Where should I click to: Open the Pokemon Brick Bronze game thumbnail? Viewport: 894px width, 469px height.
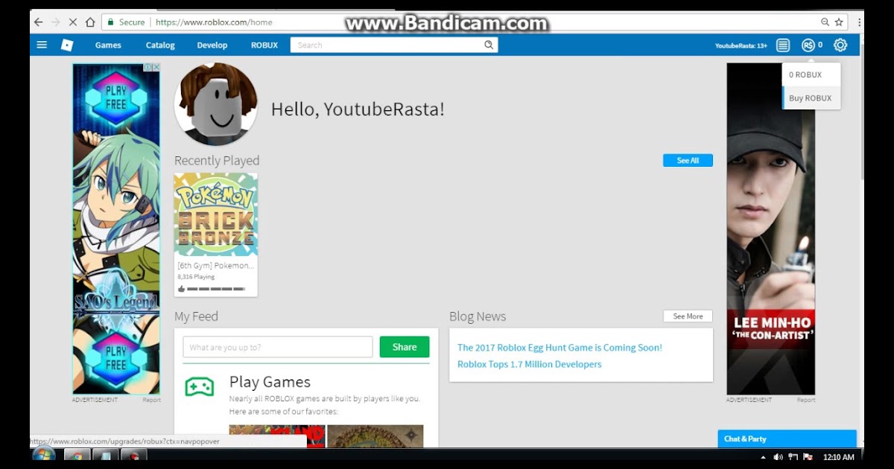(216, 214)
